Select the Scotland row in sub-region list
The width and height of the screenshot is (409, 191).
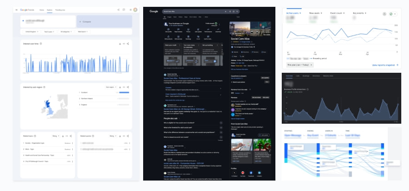(x=104, y=92)
